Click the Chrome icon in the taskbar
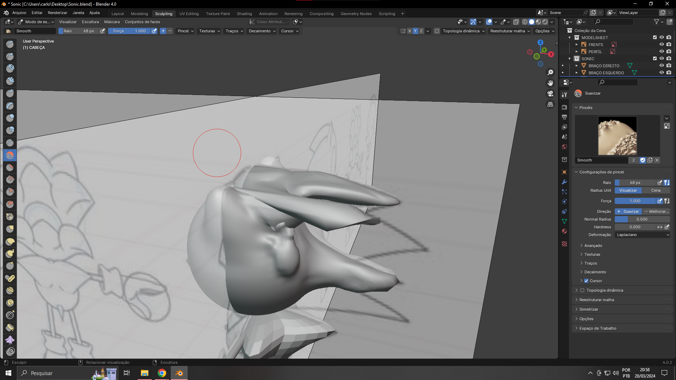Screen dimensions: 676x380 click(x=162, y=373)
